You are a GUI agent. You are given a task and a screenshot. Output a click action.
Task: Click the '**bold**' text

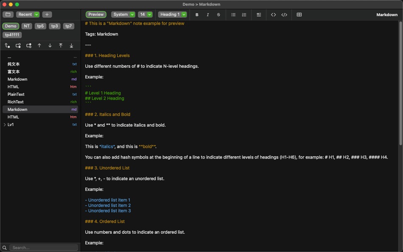(147, 146)
